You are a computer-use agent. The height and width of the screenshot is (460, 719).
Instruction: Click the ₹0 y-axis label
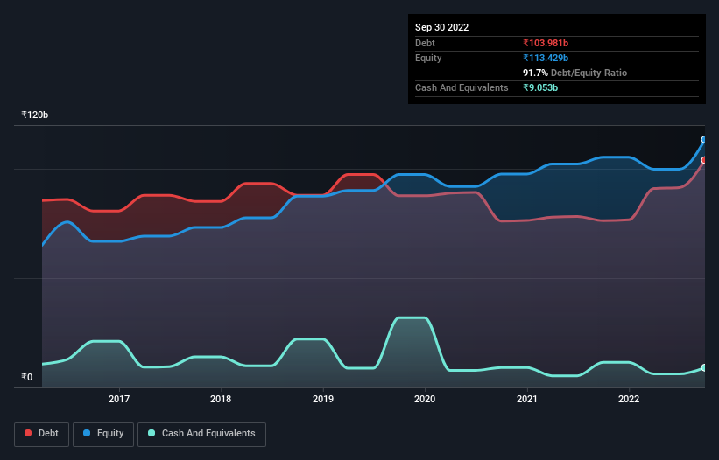point(26,377)
